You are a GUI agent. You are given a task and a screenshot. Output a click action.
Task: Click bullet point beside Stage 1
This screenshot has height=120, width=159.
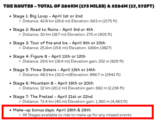coord(10,16)
